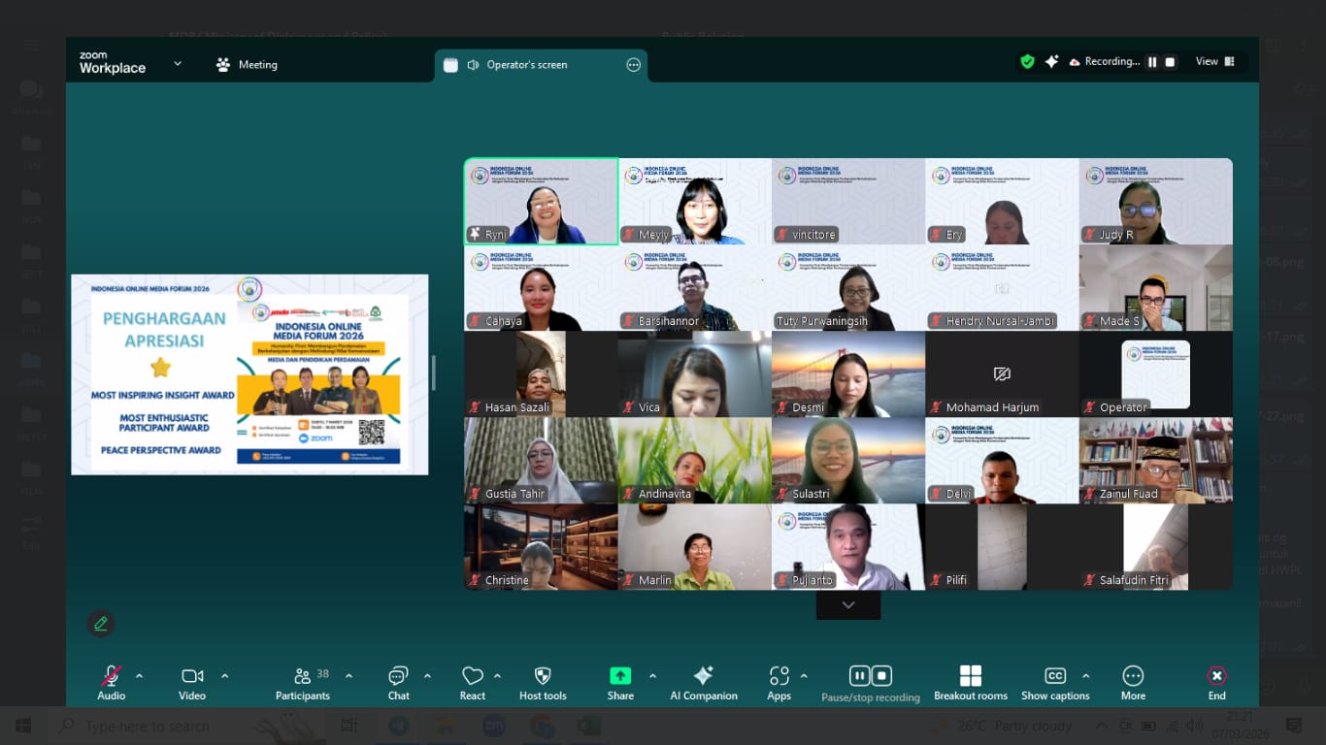Toggle Show captions
Viewport: 1326px width, 745px height.
[1055, 676]
